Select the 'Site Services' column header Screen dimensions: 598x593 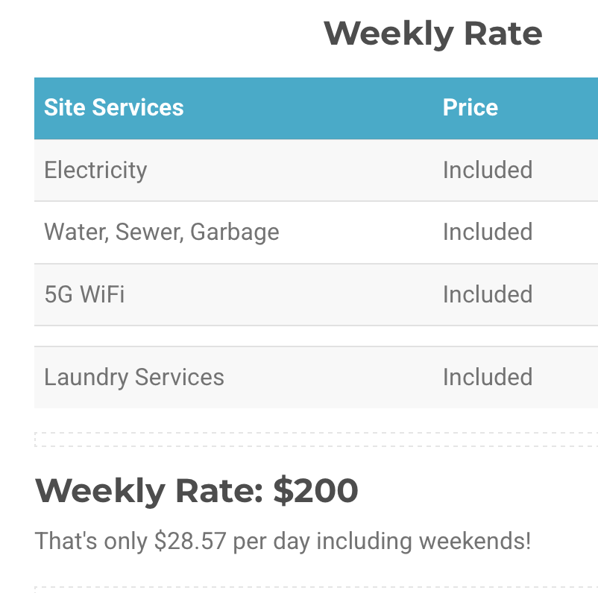[114, 107]
